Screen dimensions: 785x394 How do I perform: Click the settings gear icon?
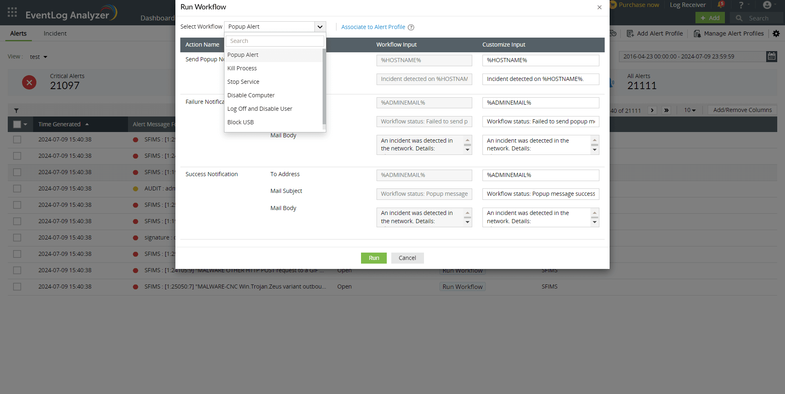point(776,34)
